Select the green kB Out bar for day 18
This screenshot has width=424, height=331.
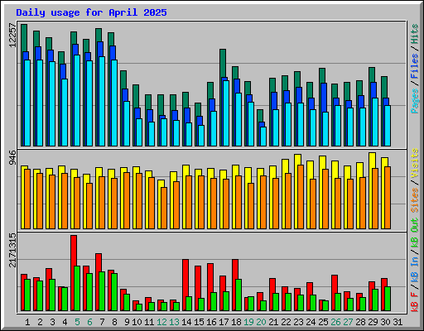238,295
